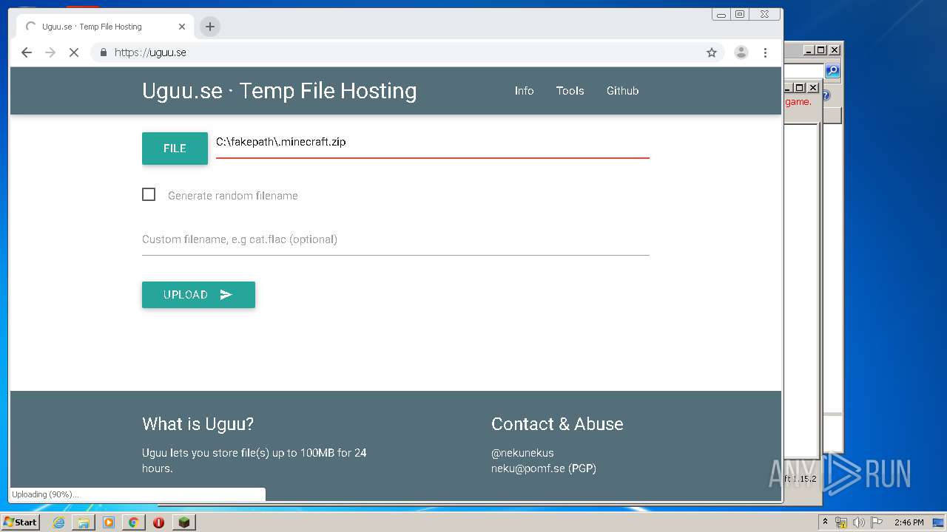Launch Windows Media Player from taskbar

click(x=109, y=522)
